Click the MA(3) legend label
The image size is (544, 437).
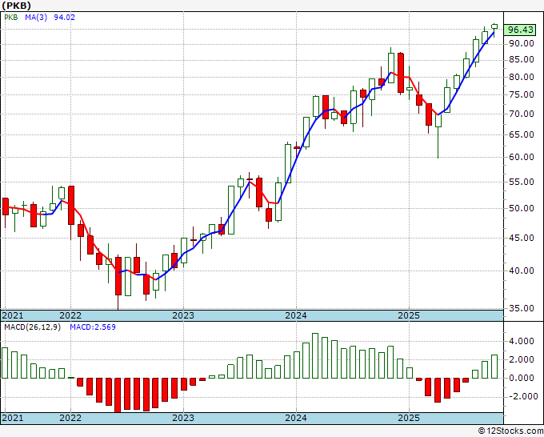point(36,18)
